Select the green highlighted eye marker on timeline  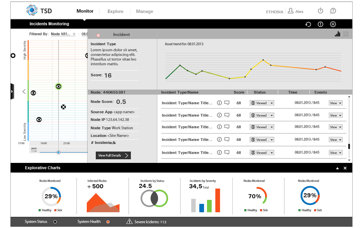pyautogui.click(x=58, y=86)
